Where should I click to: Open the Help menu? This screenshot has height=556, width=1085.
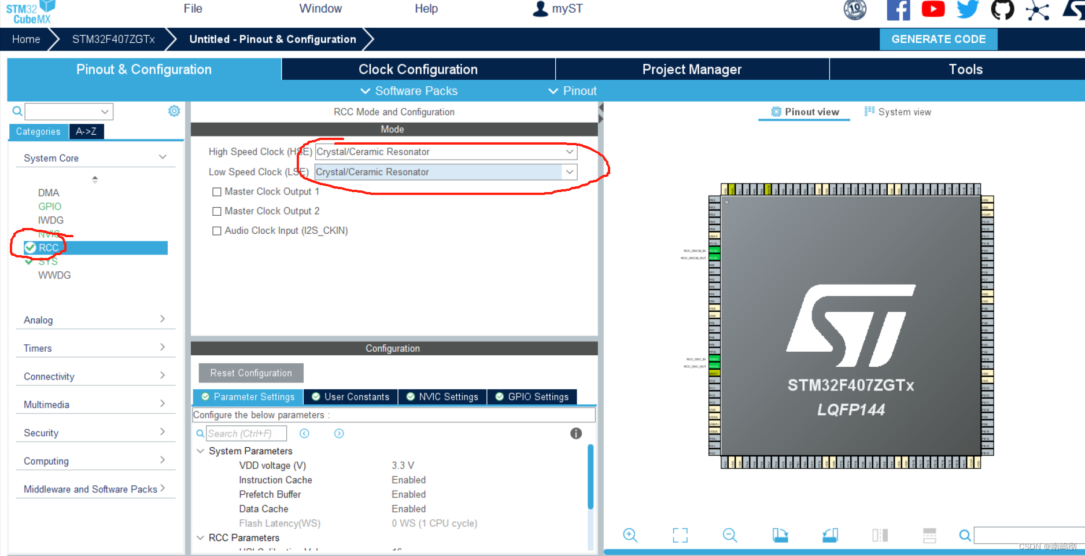(426, 9)
